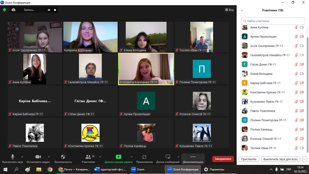Click the participant search field
Image resolution: width=309 pixels, height=174 pixels.
pos(273,21)
